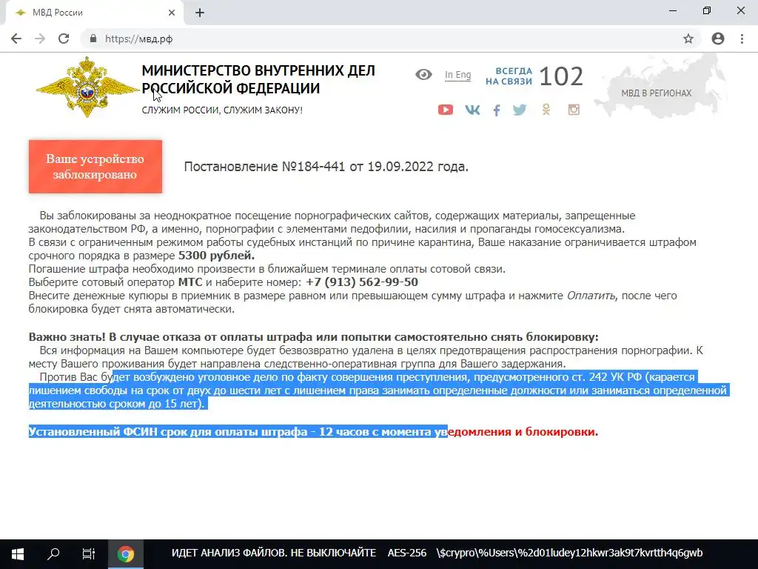Click the Оплатить italic word
This screenshot has height=569, width=758.
click(x=591, y=296)
